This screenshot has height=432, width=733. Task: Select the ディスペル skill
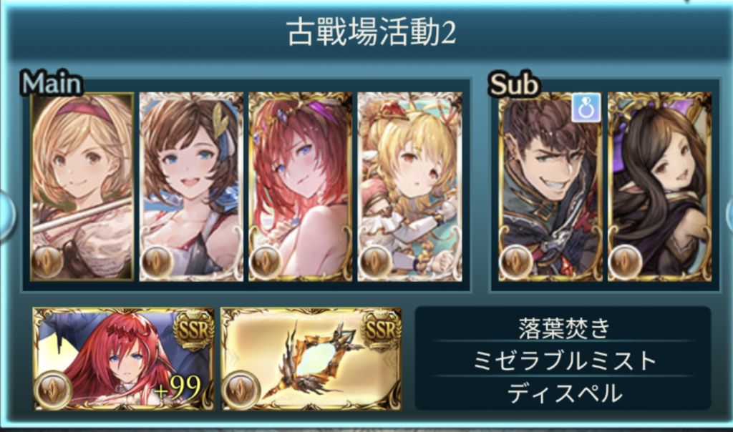pyautogui.click(x=564, y=393)
